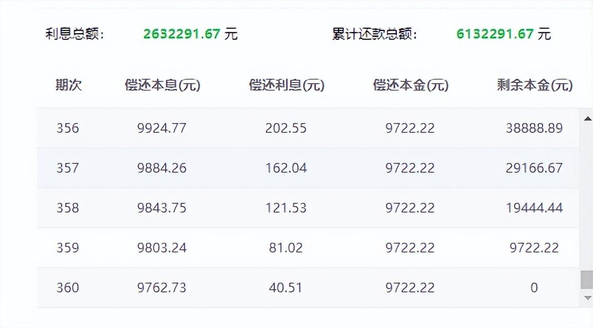Viewport: 593px width, 328px height.
Task: Click the 偿还本息(元) column header
Action: pyautogui.click(x=162, y=85)
